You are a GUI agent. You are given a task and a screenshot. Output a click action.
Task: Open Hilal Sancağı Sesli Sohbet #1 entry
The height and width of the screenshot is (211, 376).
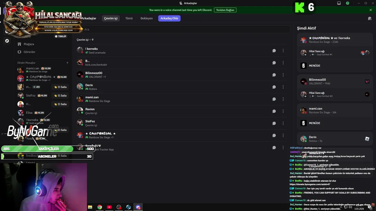point(335,53)
